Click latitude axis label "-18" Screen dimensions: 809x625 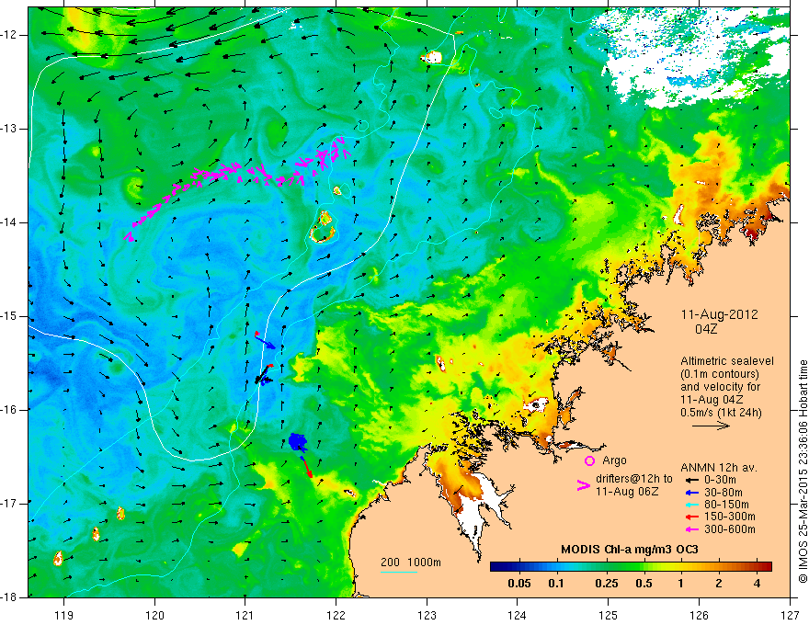9,597
